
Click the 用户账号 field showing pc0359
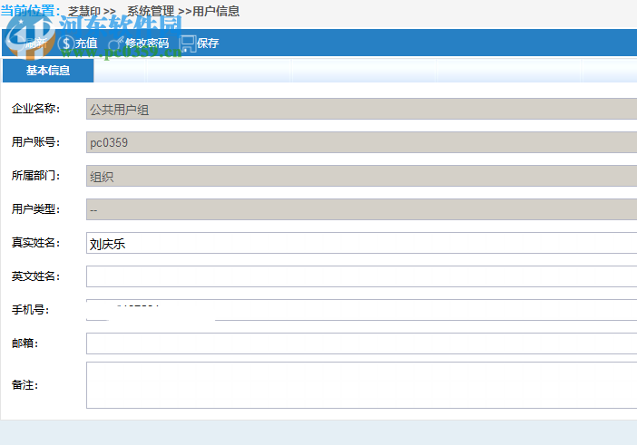click(361, 142)
